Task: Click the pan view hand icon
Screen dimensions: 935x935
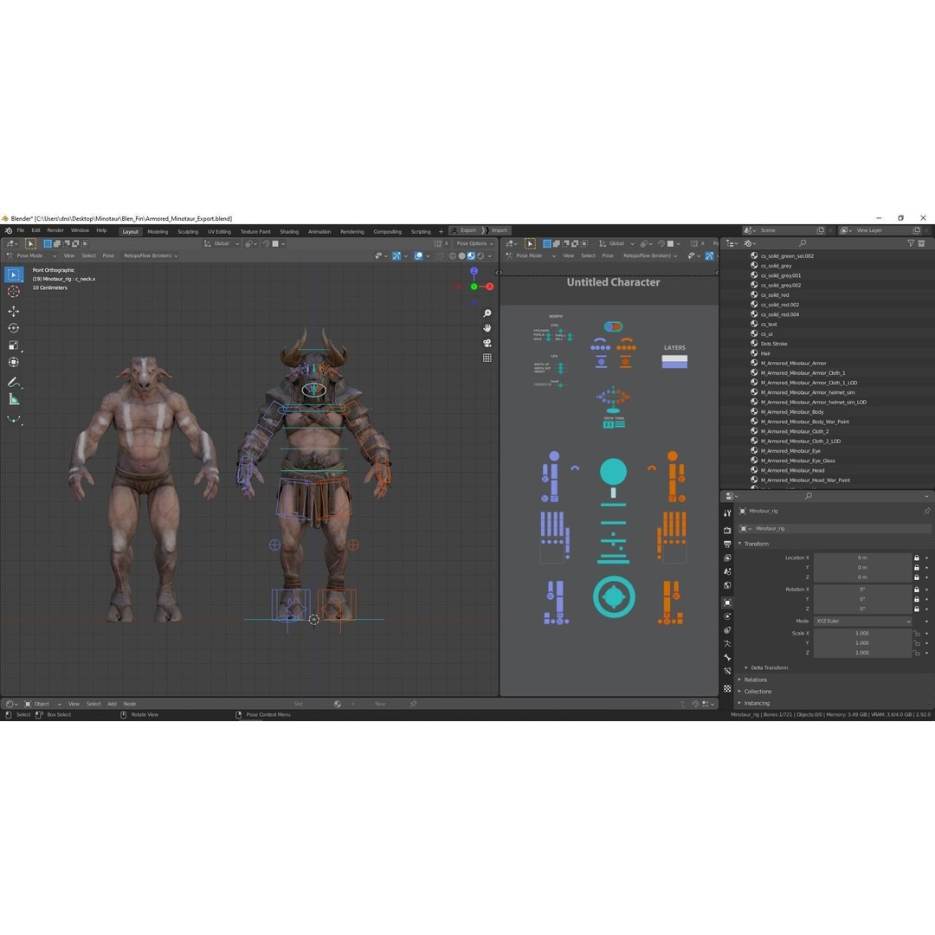Action: pos(487,328)
